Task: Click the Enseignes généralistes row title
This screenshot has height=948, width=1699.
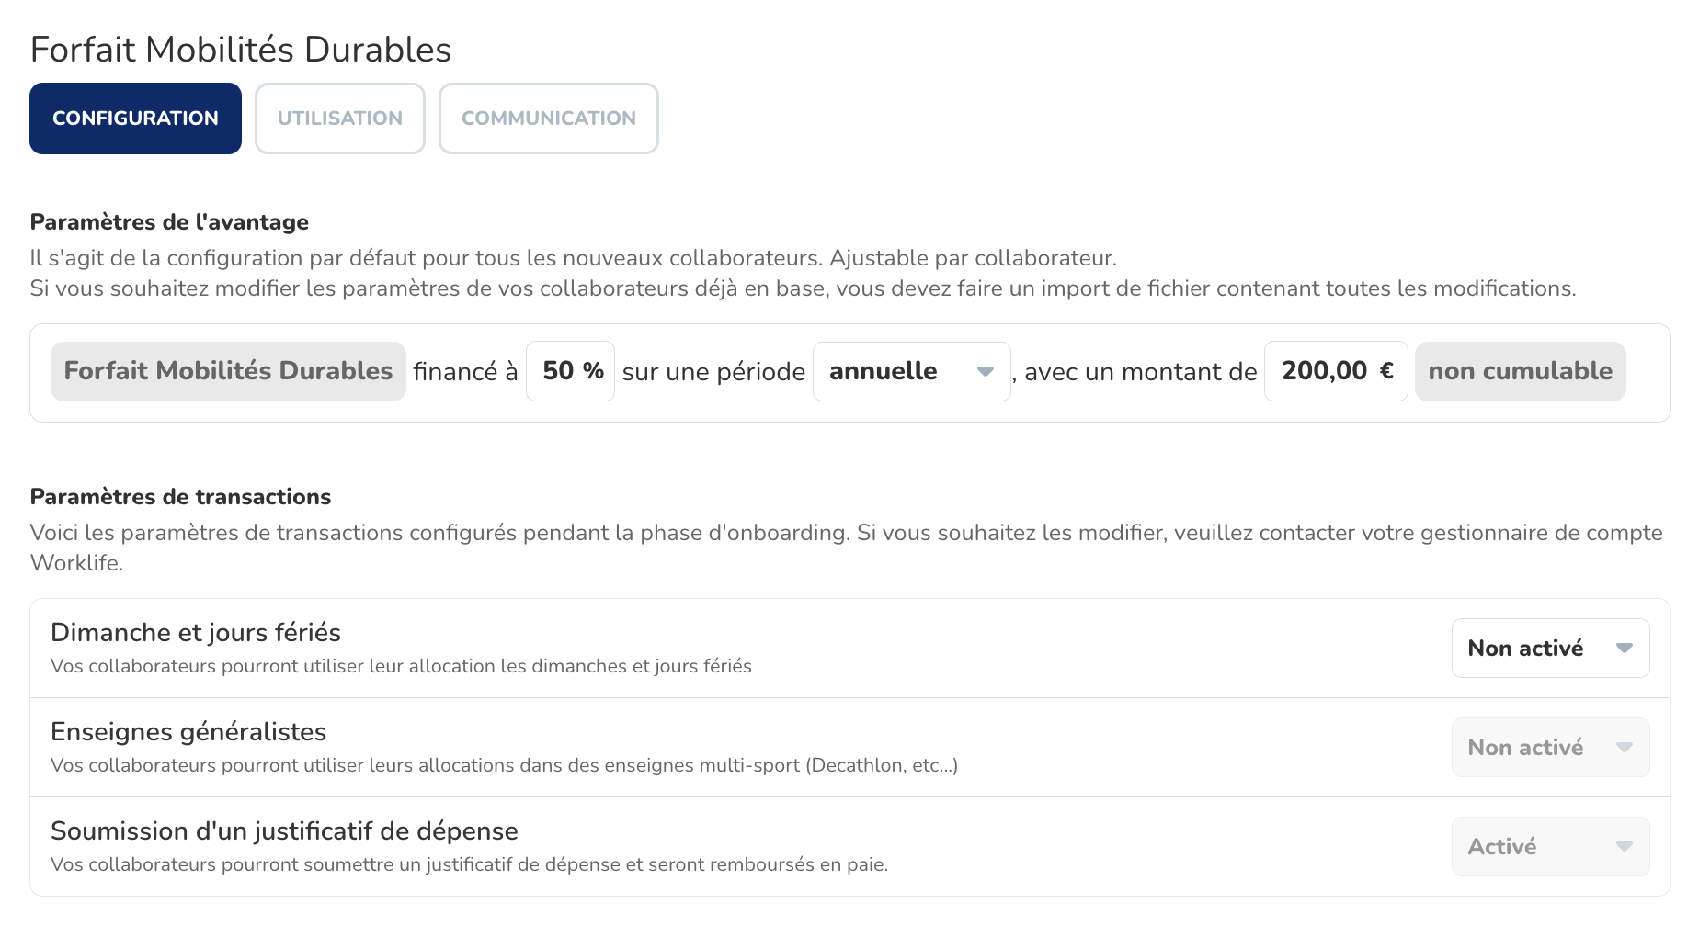Action: [x=188, y=732]
